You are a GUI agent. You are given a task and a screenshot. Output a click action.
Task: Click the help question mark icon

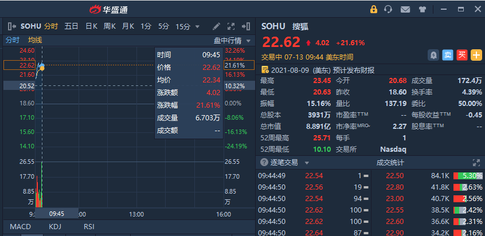[264, 163]
